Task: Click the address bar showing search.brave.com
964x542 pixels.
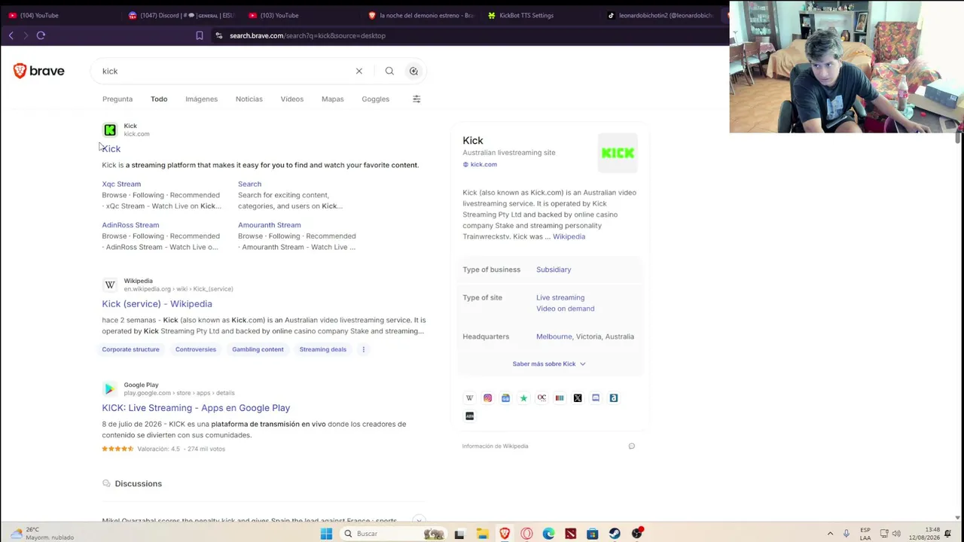Action: pyautogui.click(x=467, y=35)
